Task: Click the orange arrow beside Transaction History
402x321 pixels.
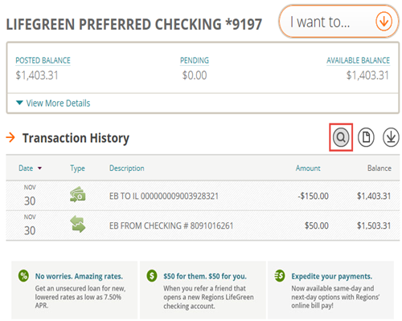Action: 10,137
